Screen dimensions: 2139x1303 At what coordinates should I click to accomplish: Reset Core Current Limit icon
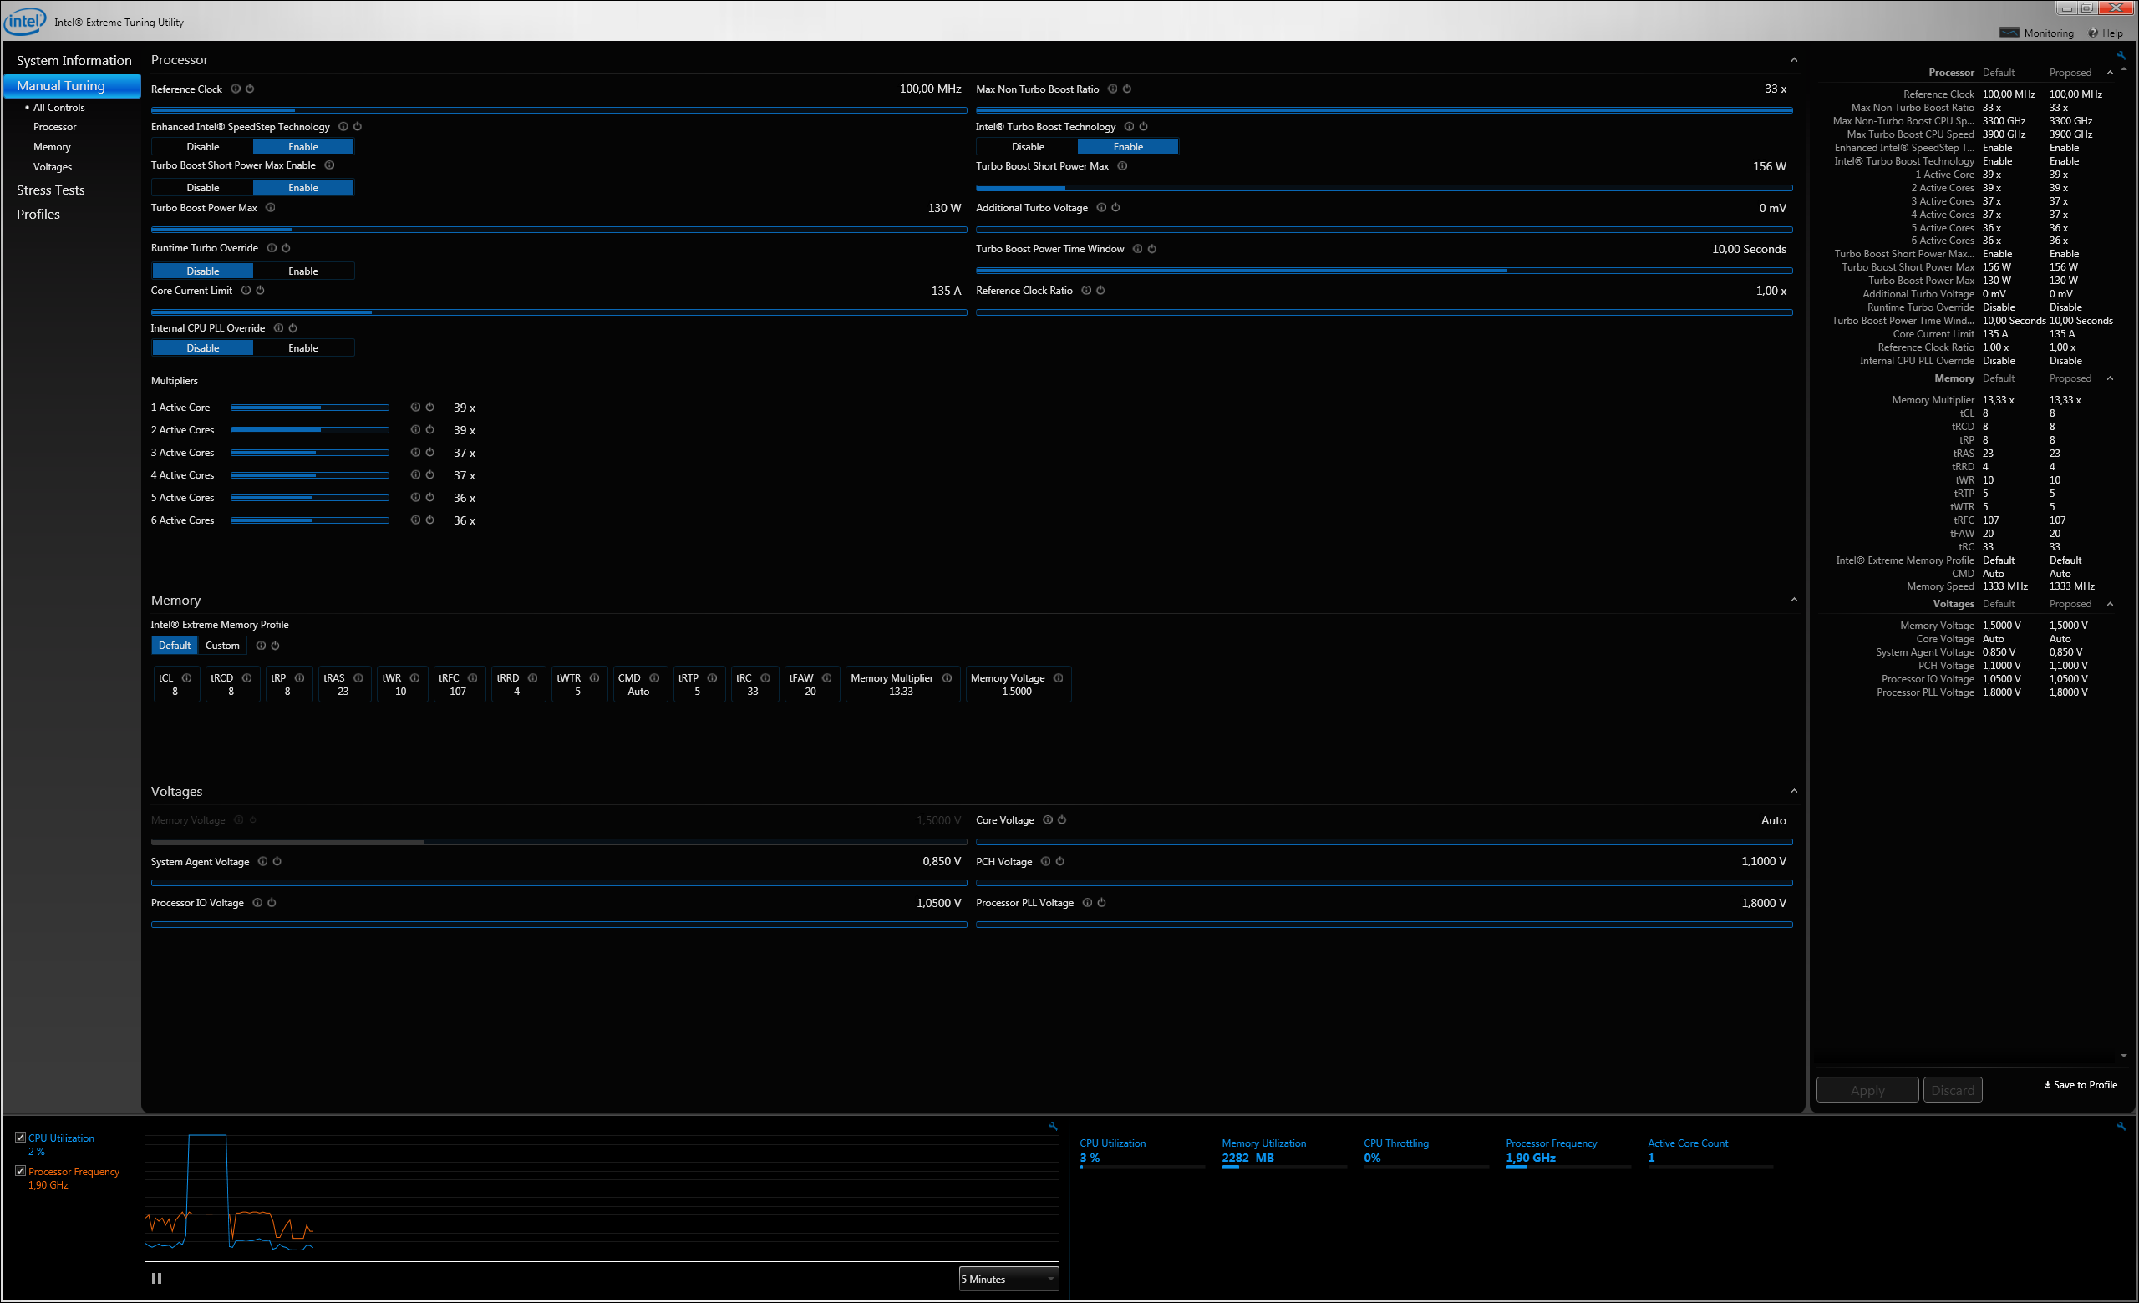click(x=261, y=291)
